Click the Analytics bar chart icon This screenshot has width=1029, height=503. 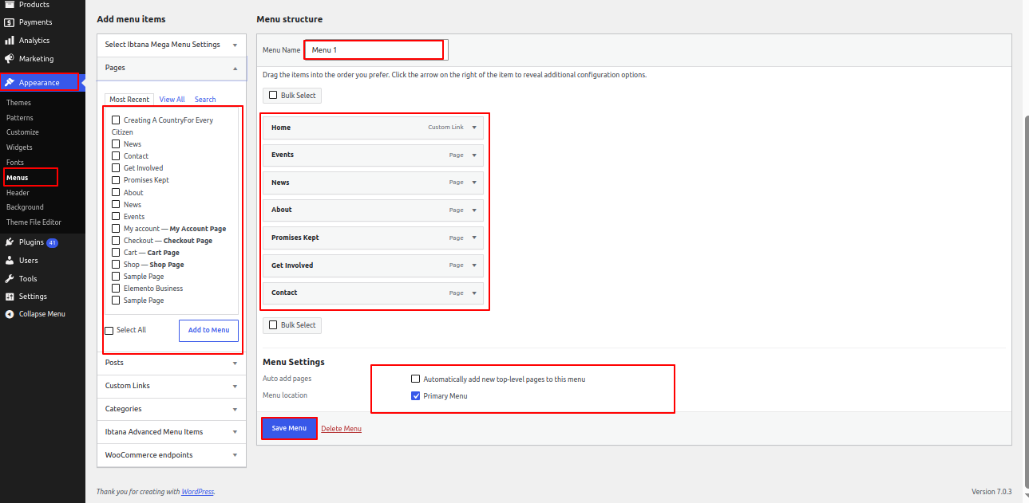10,41
